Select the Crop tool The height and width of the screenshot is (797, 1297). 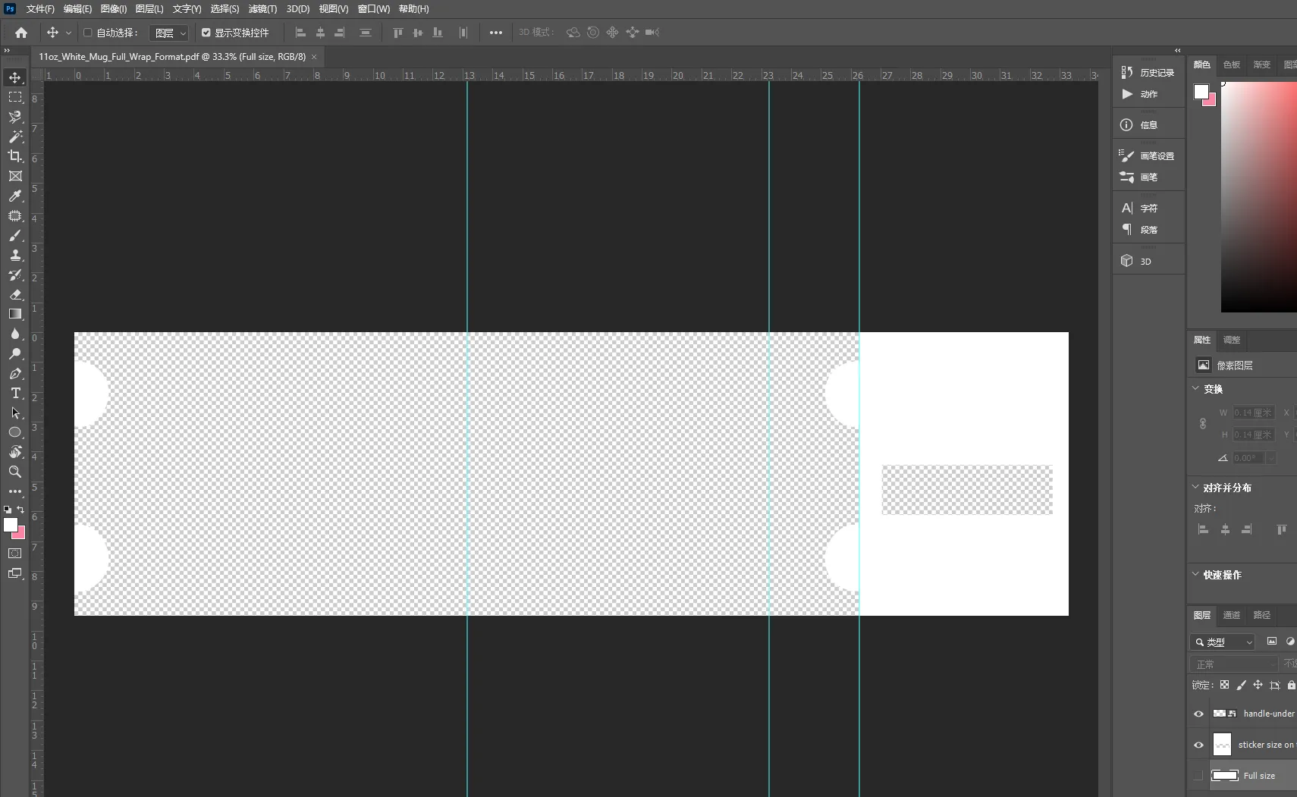(15, 156)
